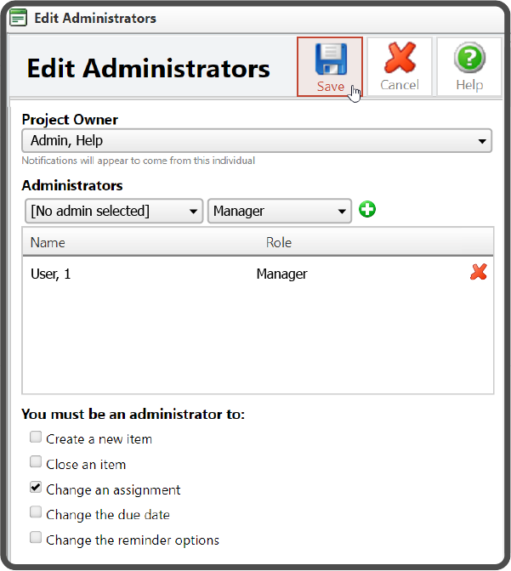The height and width of the screenshot is (571, 511).
Task: Toggle the Change the due date checkbox
Action: tap(36, 513)
